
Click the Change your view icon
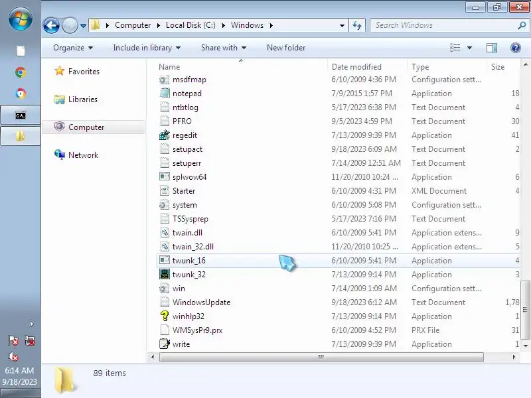click(x=455, y=48)
